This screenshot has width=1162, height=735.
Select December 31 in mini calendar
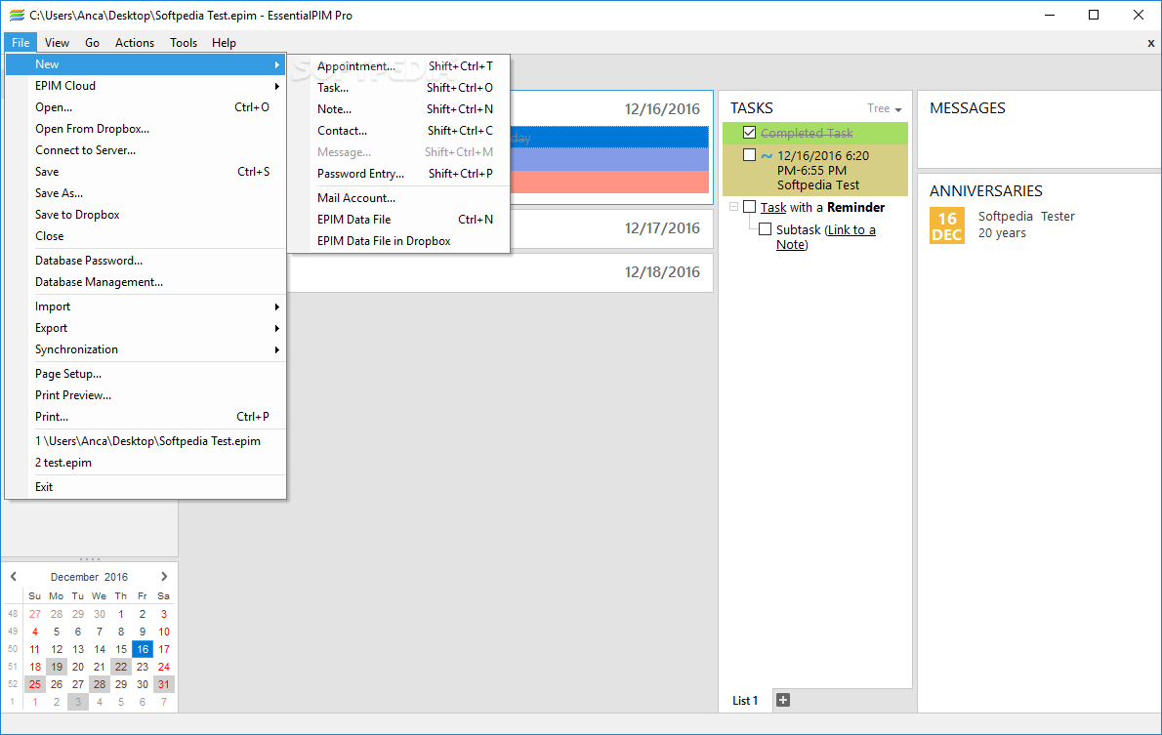(x=164, y=684)
